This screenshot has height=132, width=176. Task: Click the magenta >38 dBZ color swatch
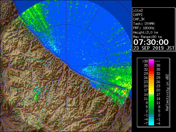pyautogui.click(x=151, y=61)
